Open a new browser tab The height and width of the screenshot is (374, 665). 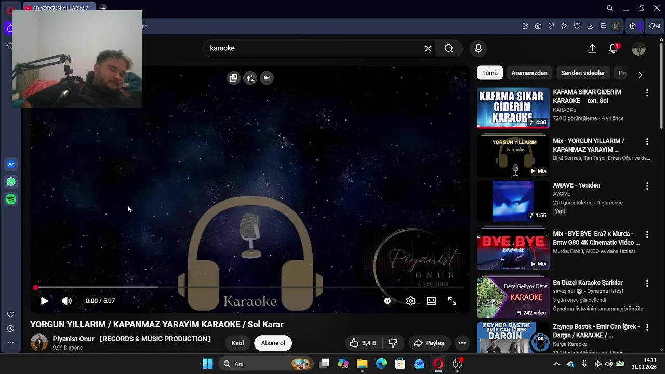click(x=103, y=8)
